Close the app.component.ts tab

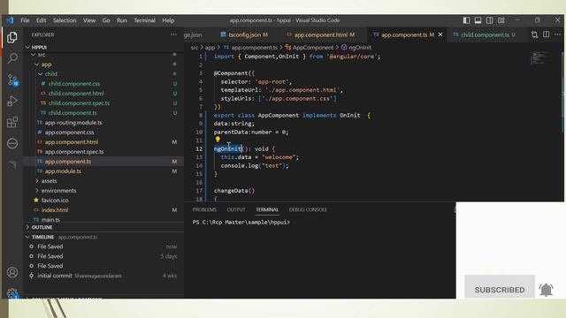440,34
